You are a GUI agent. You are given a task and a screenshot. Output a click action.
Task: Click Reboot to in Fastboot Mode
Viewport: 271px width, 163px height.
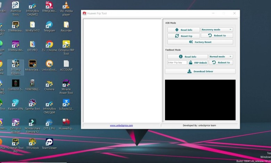pyautogui.click(x=221, y=63)
